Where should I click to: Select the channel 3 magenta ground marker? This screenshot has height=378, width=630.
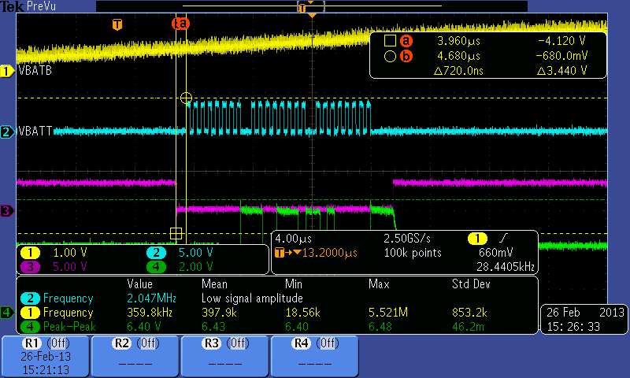click(x=7, y=210)
